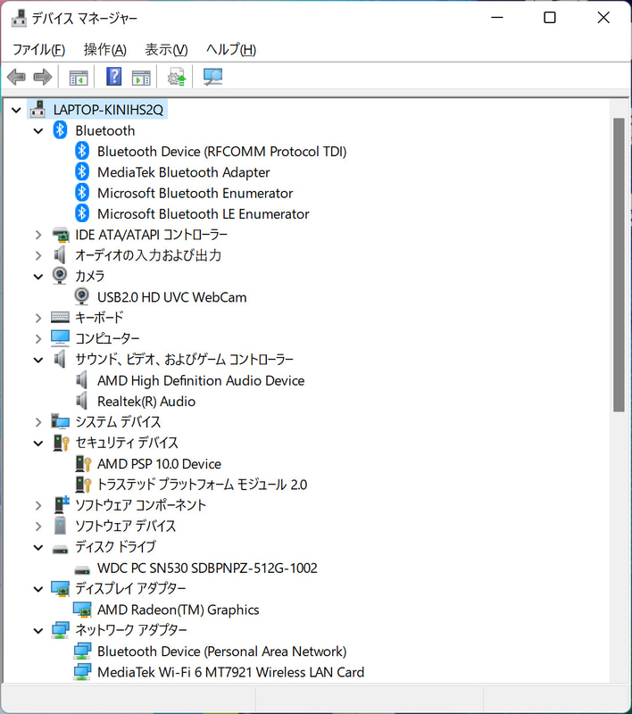Close the デバイス マネージャー window
The width and height of the screenshot is (632, 714).
coord(603,18)
